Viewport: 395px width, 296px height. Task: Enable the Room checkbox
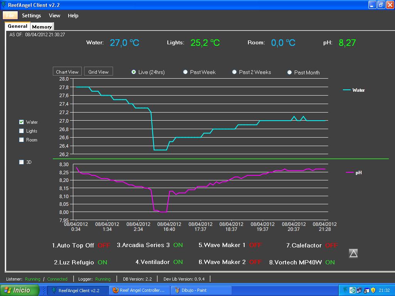click(22, 140)
